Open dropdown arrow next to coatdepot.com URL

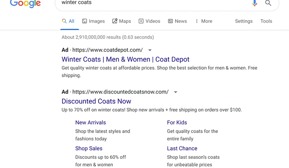point(150,50)
